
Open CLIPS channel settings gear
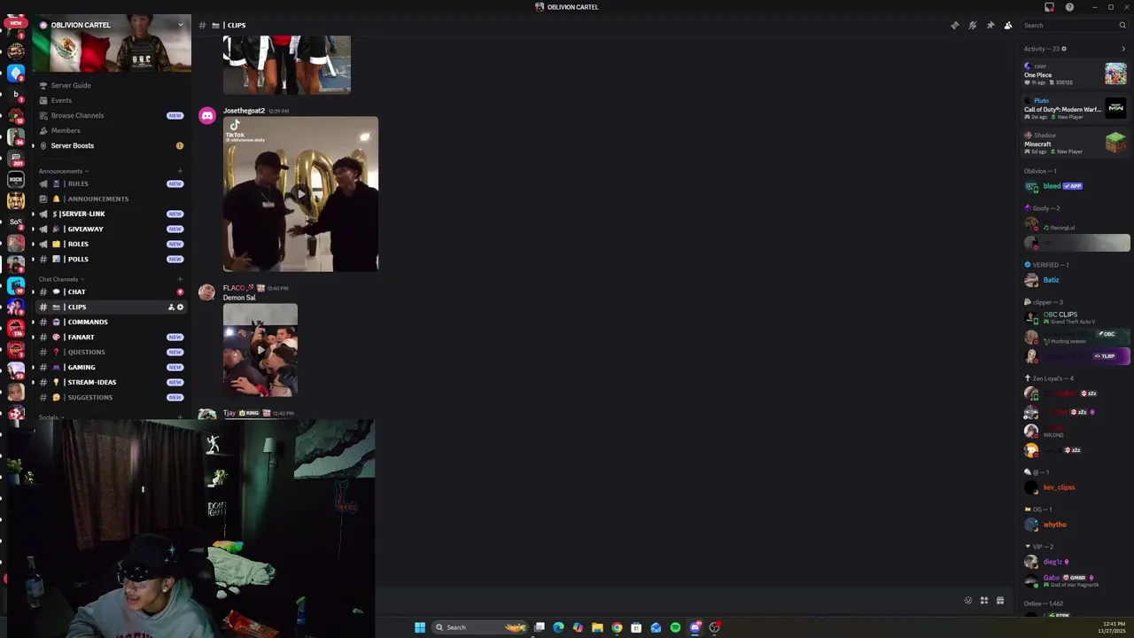tap(180, 307)
